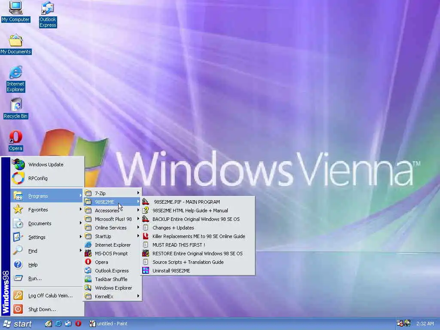Open Source Scripts + Translation Guide
Image resolution: width=440 pixels, height=330 pixels.
pos(198,262)
